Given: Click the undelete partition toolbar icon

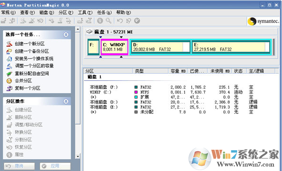Looking at the screenshot, I should coord(40,21).
